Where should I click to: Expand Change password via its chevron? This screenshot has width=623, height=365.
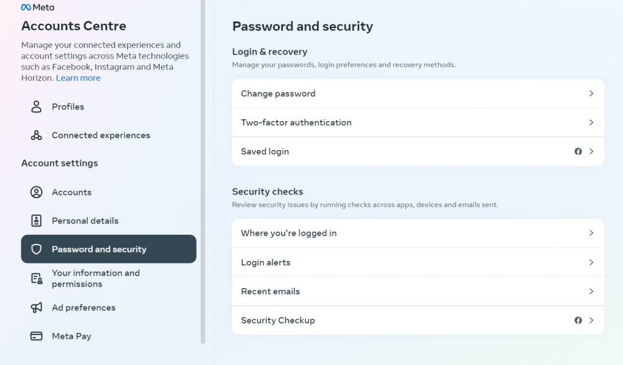point(591,94)
